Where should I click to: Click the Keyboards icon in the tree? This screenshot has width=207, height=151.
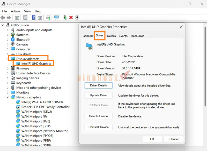coord(13,83)
